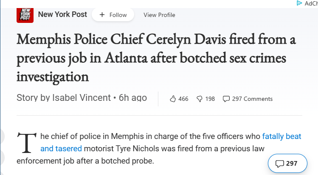Click the 'enforcement job after a botched probe' text
Screen dimensions: 318x175
click(85, 161)
